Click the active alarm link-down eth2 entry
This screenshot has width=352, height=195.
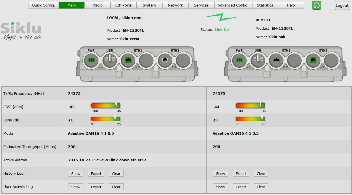click(x=107, y=160)
